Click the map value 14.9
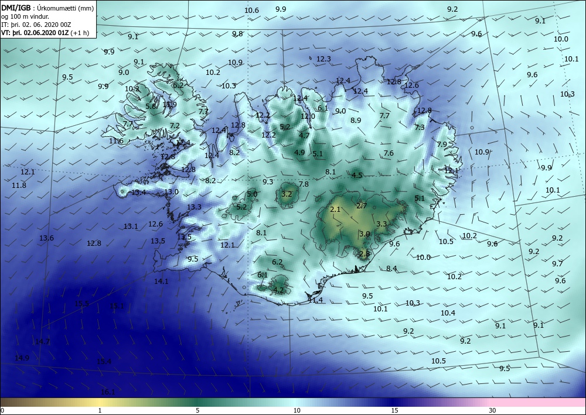The height and width of the screenshot is (415, 586). coord(22,358)
